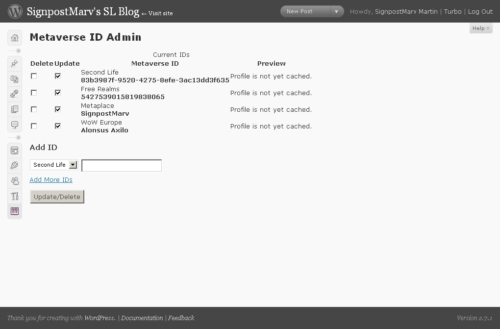Click the Update/Delete button

tap(57, 197)
